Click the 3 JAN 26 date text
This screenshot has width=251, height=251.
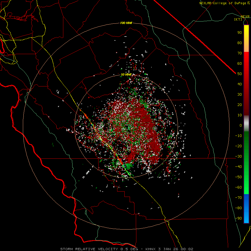click(x=168, y=249)
